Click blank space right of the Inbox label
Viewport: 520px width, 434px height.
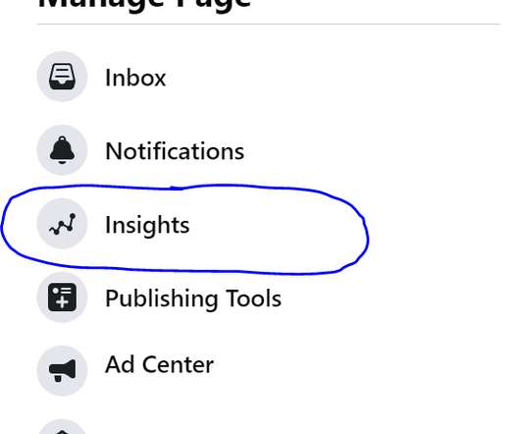332,78
